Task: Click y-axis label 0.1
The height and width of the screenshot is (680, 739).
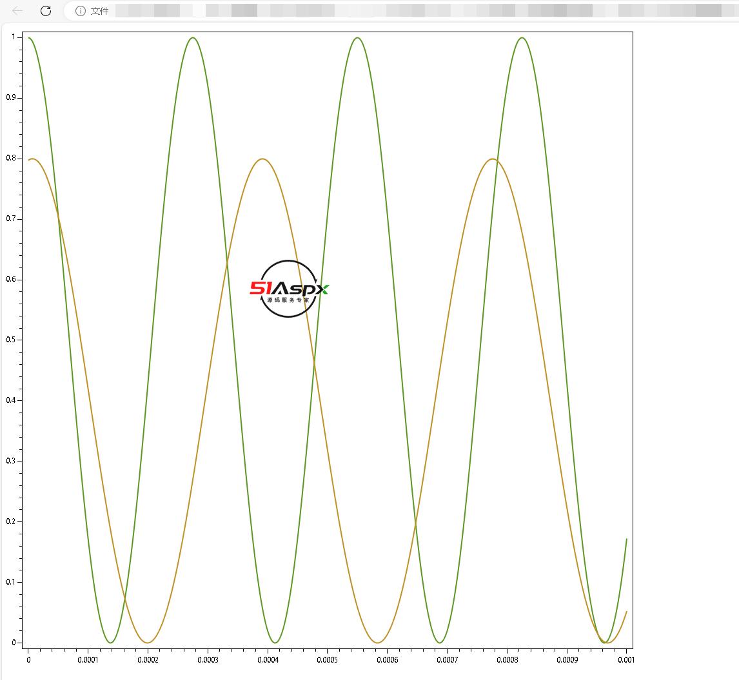Action: (11, 582)
